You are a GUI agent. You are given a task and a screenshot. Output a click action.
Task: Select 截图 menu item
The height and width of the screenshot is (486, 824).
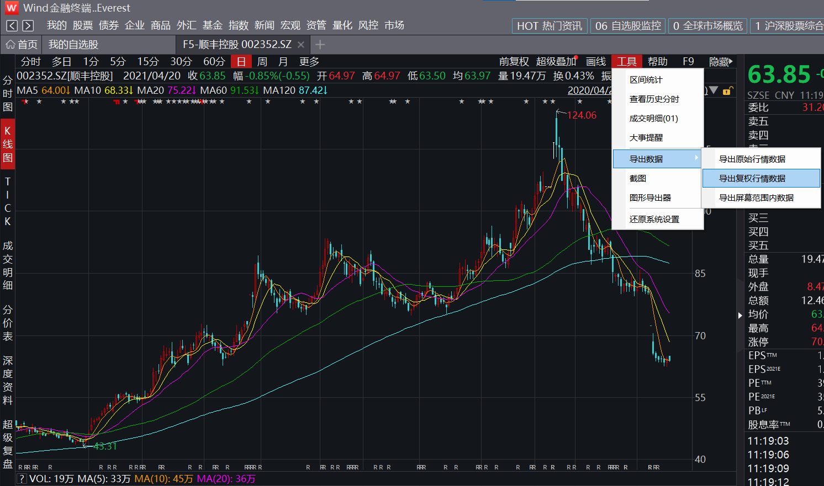[657, 179]
